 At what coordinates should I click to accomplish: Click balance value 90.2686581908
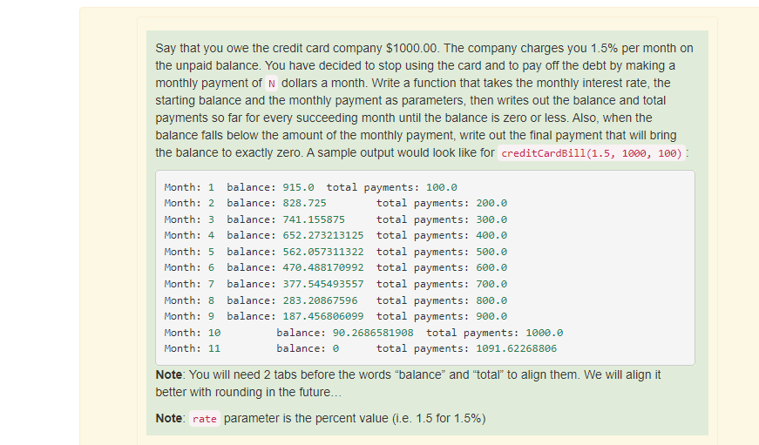tap(373, 333)
